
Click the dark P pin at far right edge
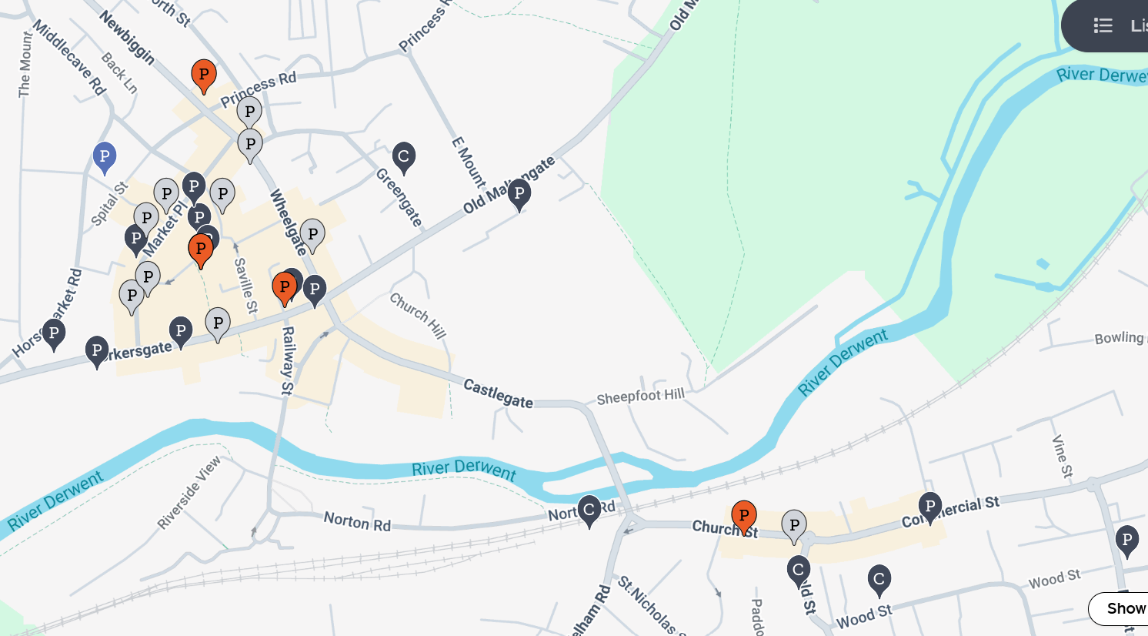pyautogui.click(x=1127, y=541)
